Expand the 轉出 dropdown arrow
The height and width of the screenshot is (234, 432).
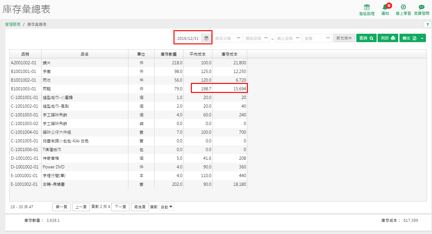[x=422, y=38]
